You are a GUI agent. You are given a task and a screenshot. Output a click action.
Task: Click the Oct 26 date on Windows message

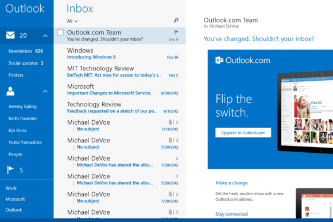(172, 57)
